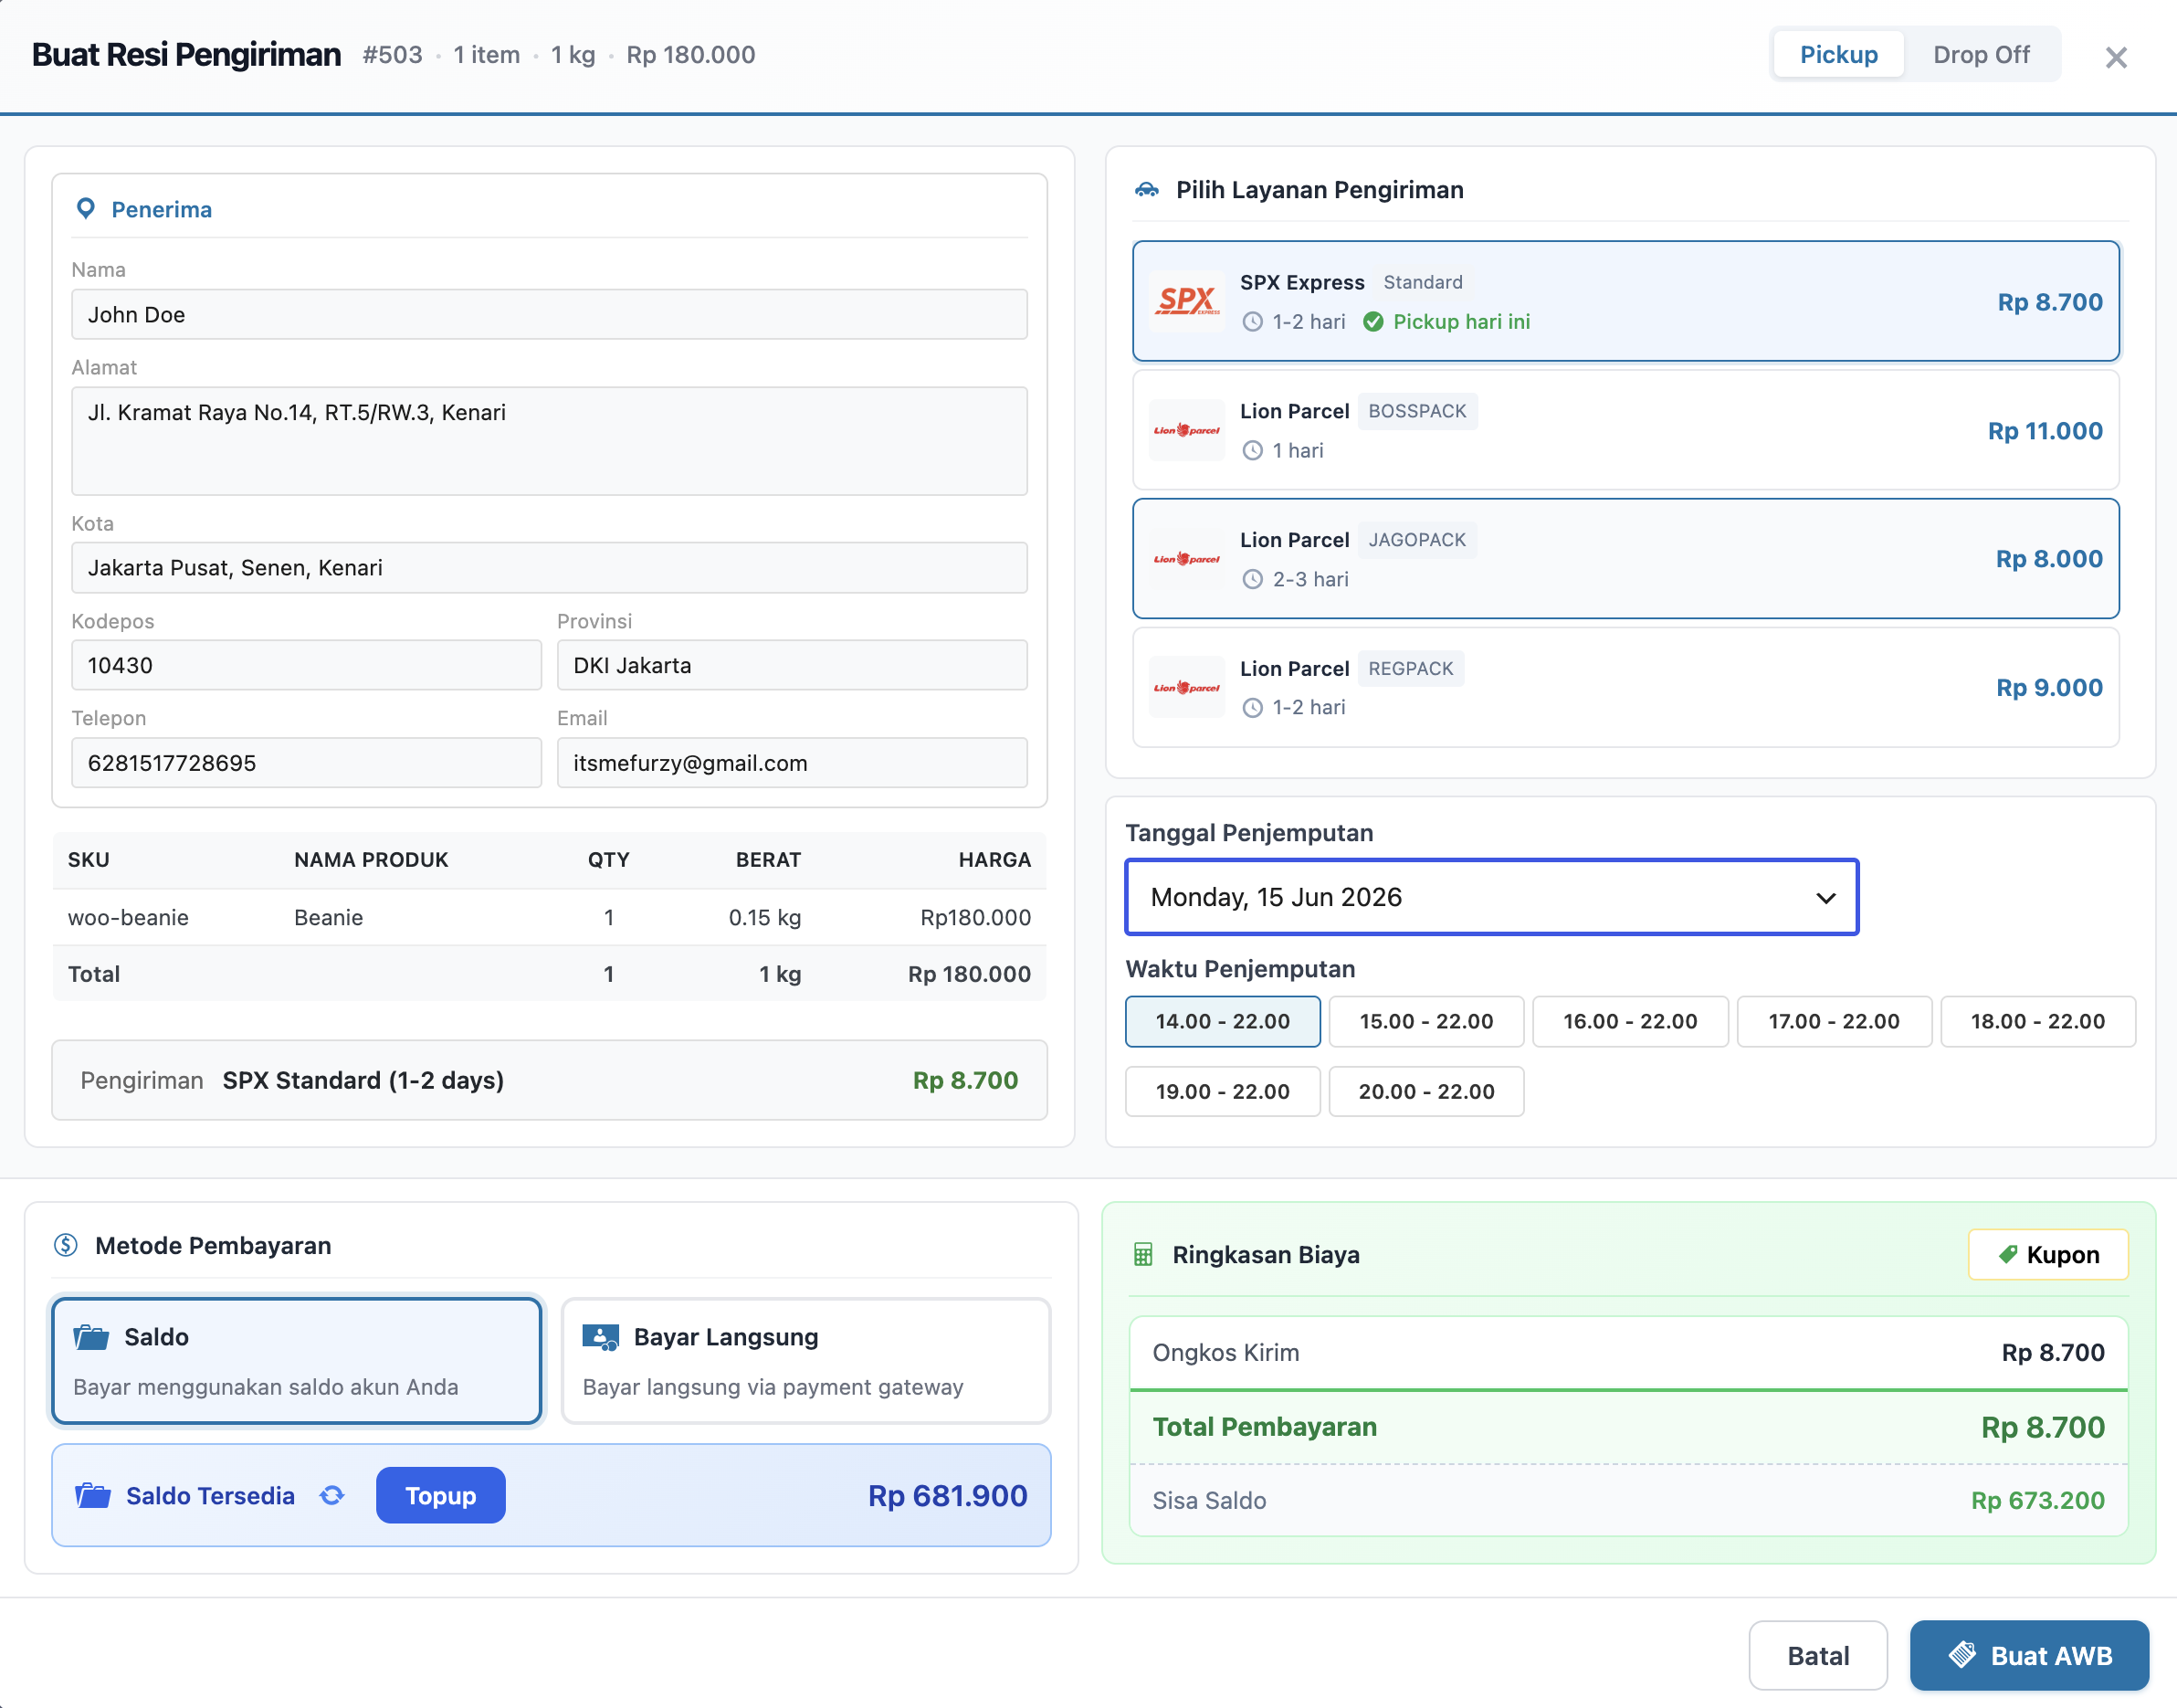Click the Kota input field
Viewport: 2177px width, 1708px height.
click(x=549, y=567)
